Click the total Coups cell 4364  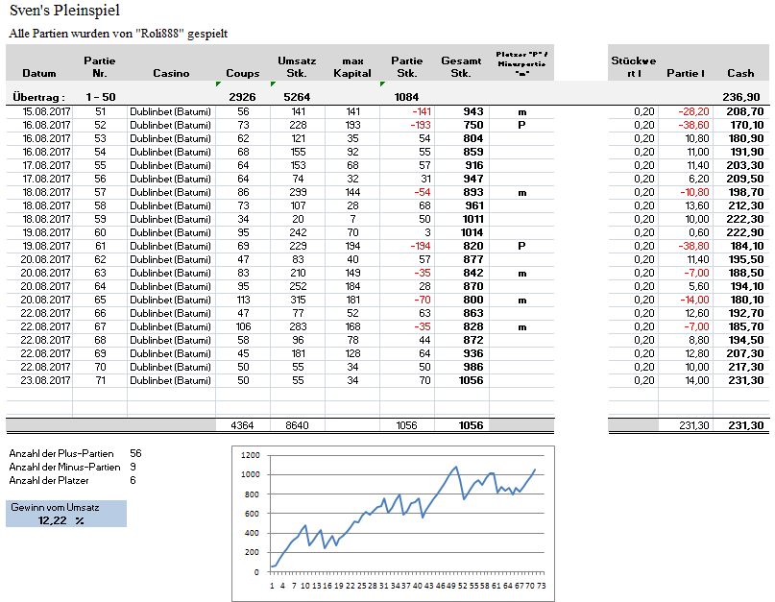pos(242,425)
